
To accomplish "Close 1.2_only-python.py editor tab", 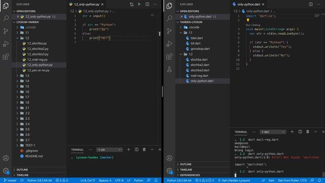I will (x=103, y=5).
